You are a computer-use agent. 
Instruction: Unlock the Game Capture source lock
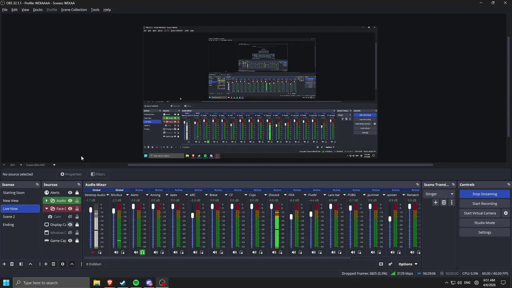[77, 241]
